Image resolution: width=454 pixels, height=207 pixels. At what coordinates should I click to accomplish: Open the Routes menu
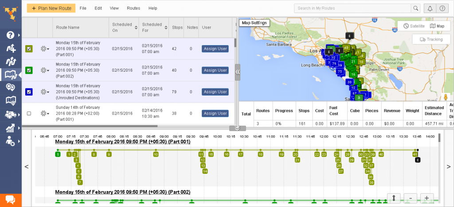coord(133,8)
